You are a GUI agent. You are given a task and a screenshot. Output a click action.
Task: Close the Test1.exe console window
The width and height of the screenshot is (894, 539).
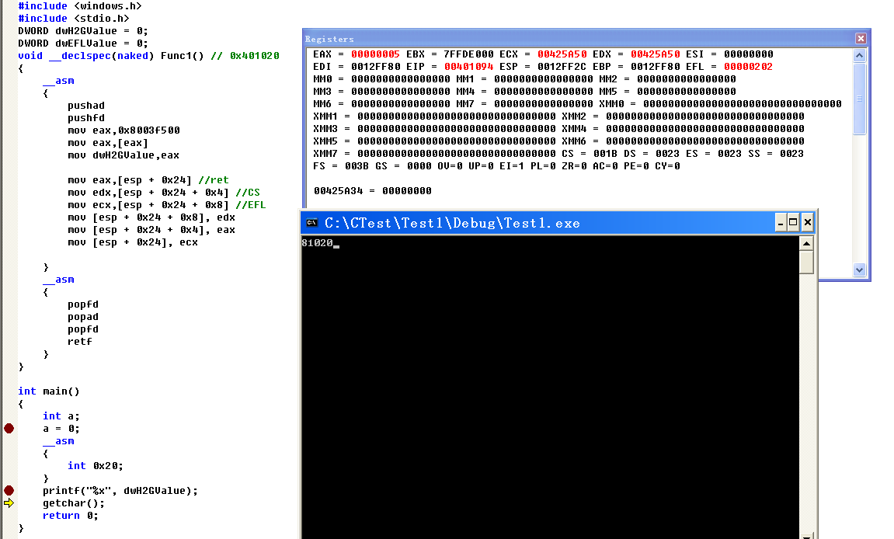807,223
